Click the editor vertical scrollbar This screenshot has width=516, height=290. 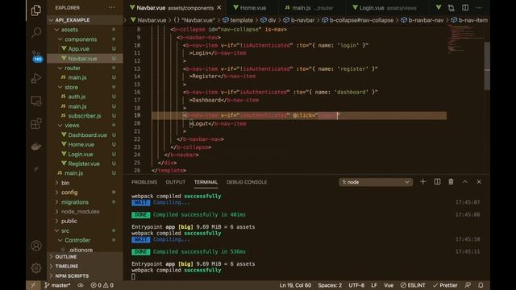click(x=487, y=66)
